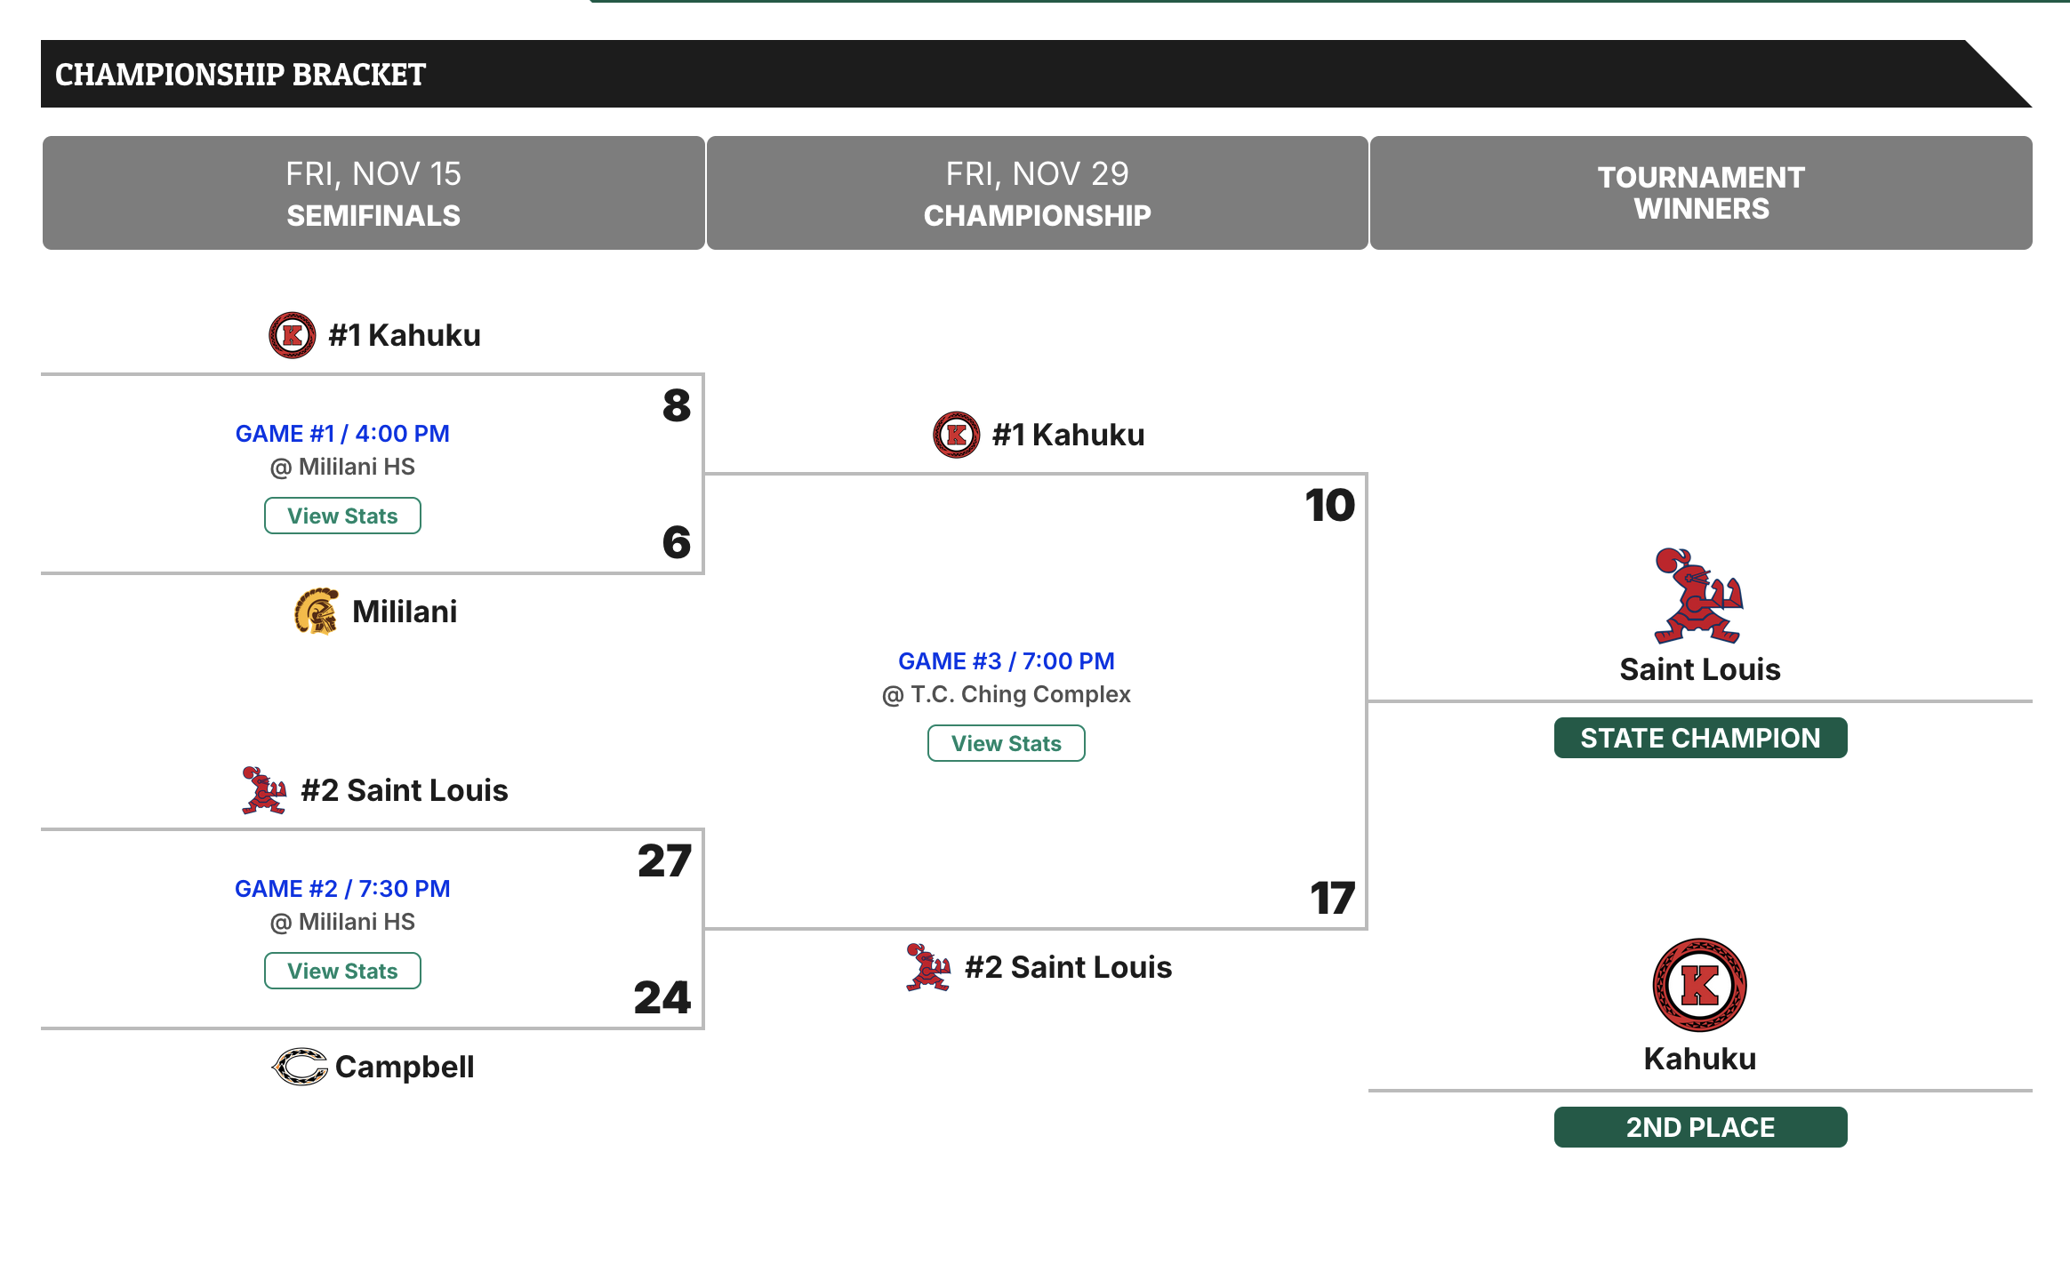Click the Kahuku logo in semifinals
The image size is (2070, 1264).
coord(292,335)
